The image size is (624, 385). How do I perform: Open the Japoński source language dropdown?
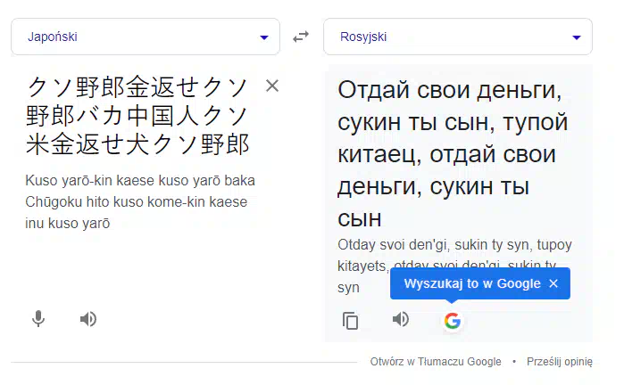[x=146, y=37]
